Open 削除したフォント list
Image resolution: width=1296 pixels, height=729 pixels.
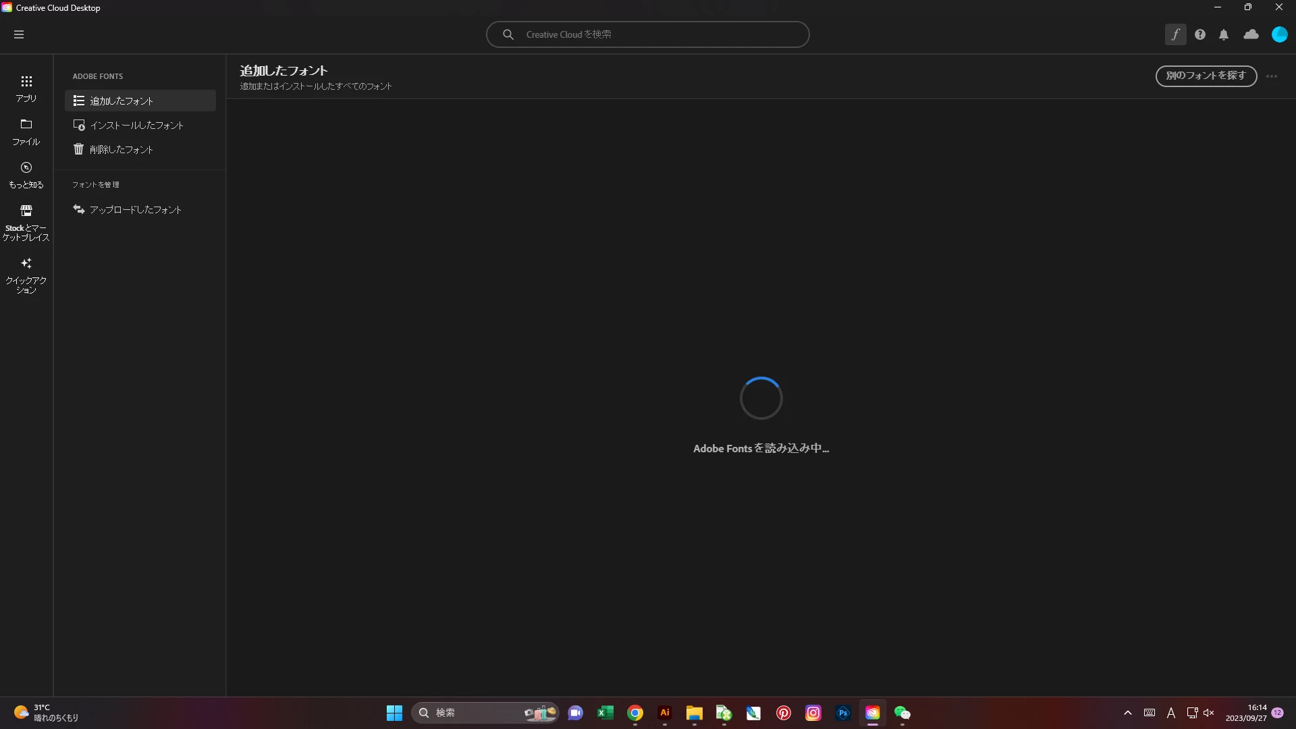(122, 149)
